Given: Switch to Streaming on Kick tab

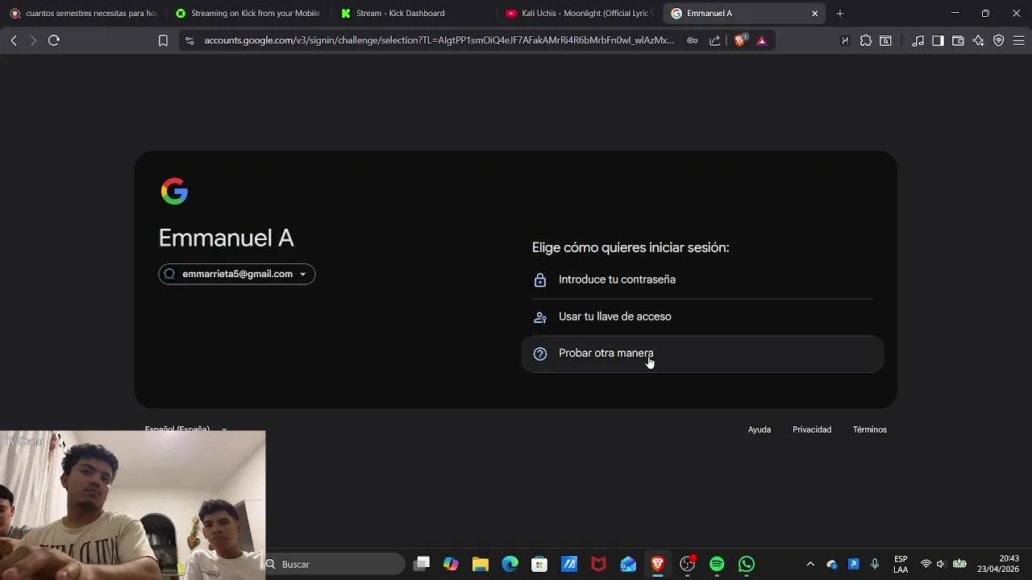Looking at the screenshot, I should point(248,13).
